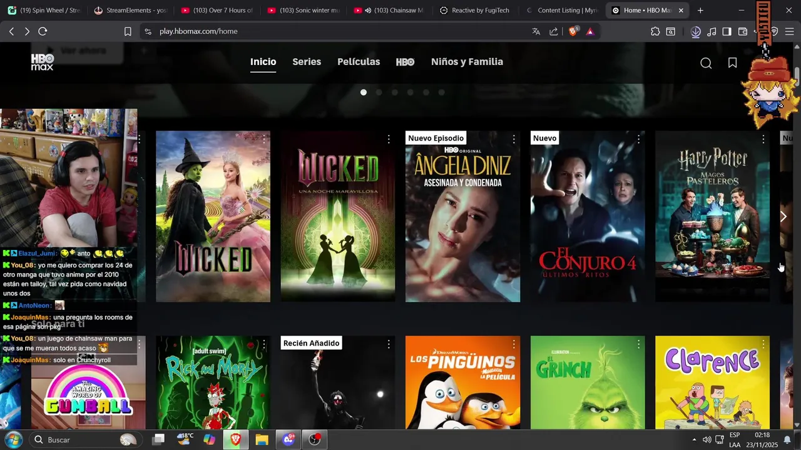Switch to Spin Wheel browser tab
Viewport: 801px width, 450px height.
[44, 11]
